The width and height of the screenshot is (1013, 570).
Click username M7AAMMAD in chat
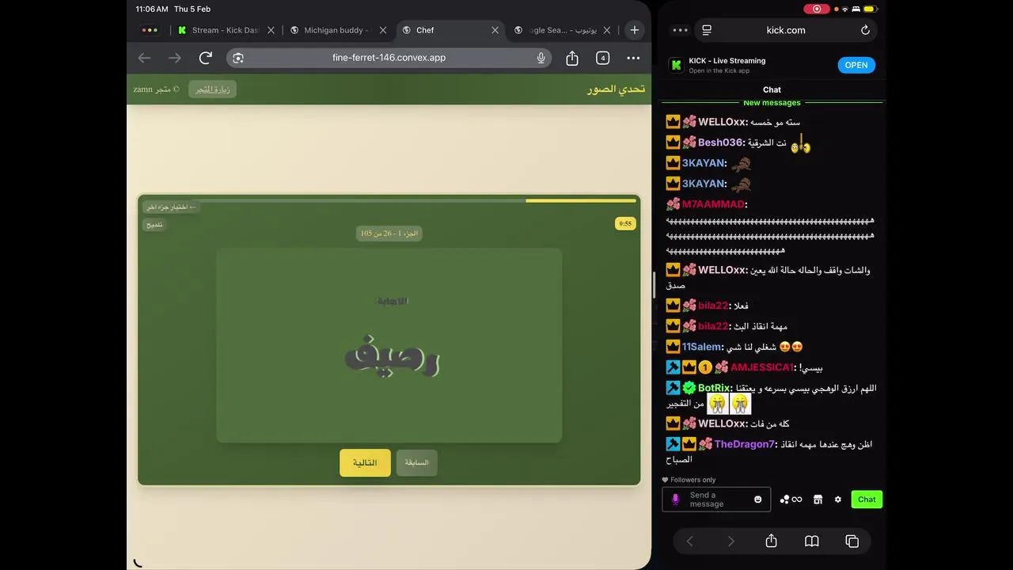point(715,204)
